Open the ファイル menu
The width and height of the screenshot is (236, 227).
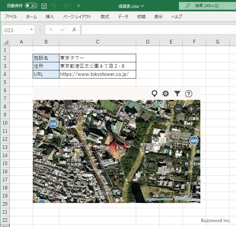11,17
